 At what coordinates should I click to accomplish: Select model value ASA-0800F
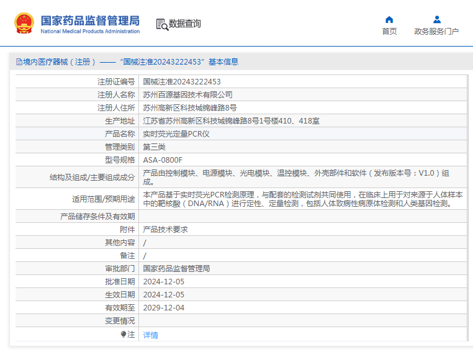tap(163, 160)
